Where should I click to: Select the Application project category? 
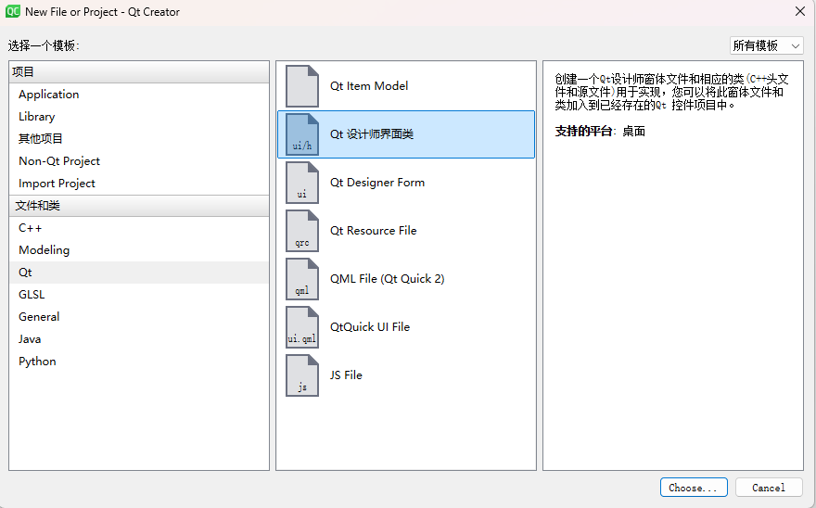pos(139,95)
